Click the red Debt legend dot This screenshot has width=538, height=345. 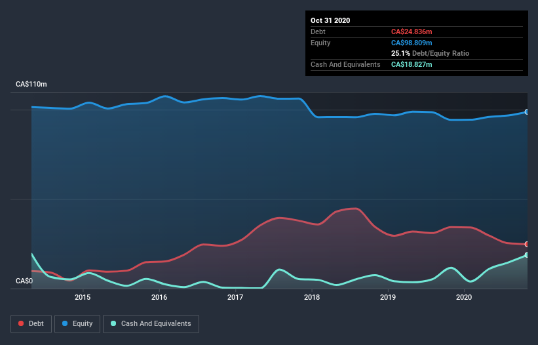(21, 323)
